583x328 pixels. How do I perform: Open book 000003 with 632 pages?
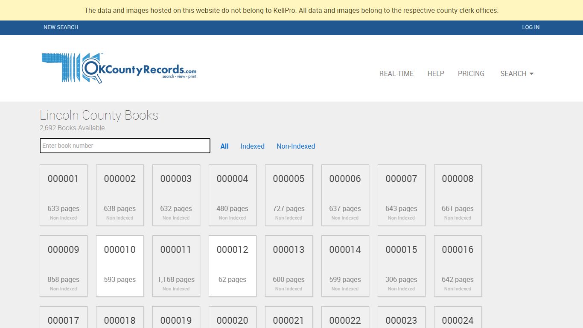[x=176, y=195]
